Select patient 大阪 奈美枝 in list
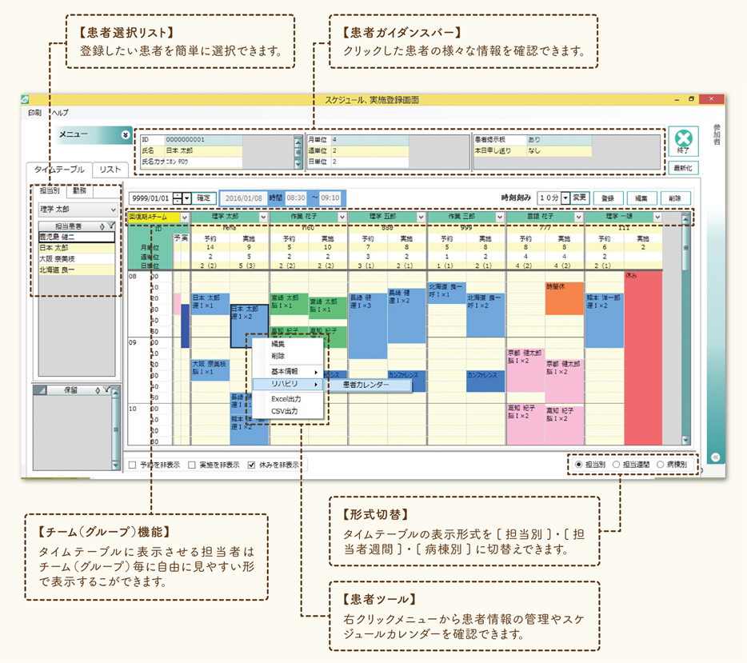This screenshot has height=663, width=747. [x=77, y=258]
